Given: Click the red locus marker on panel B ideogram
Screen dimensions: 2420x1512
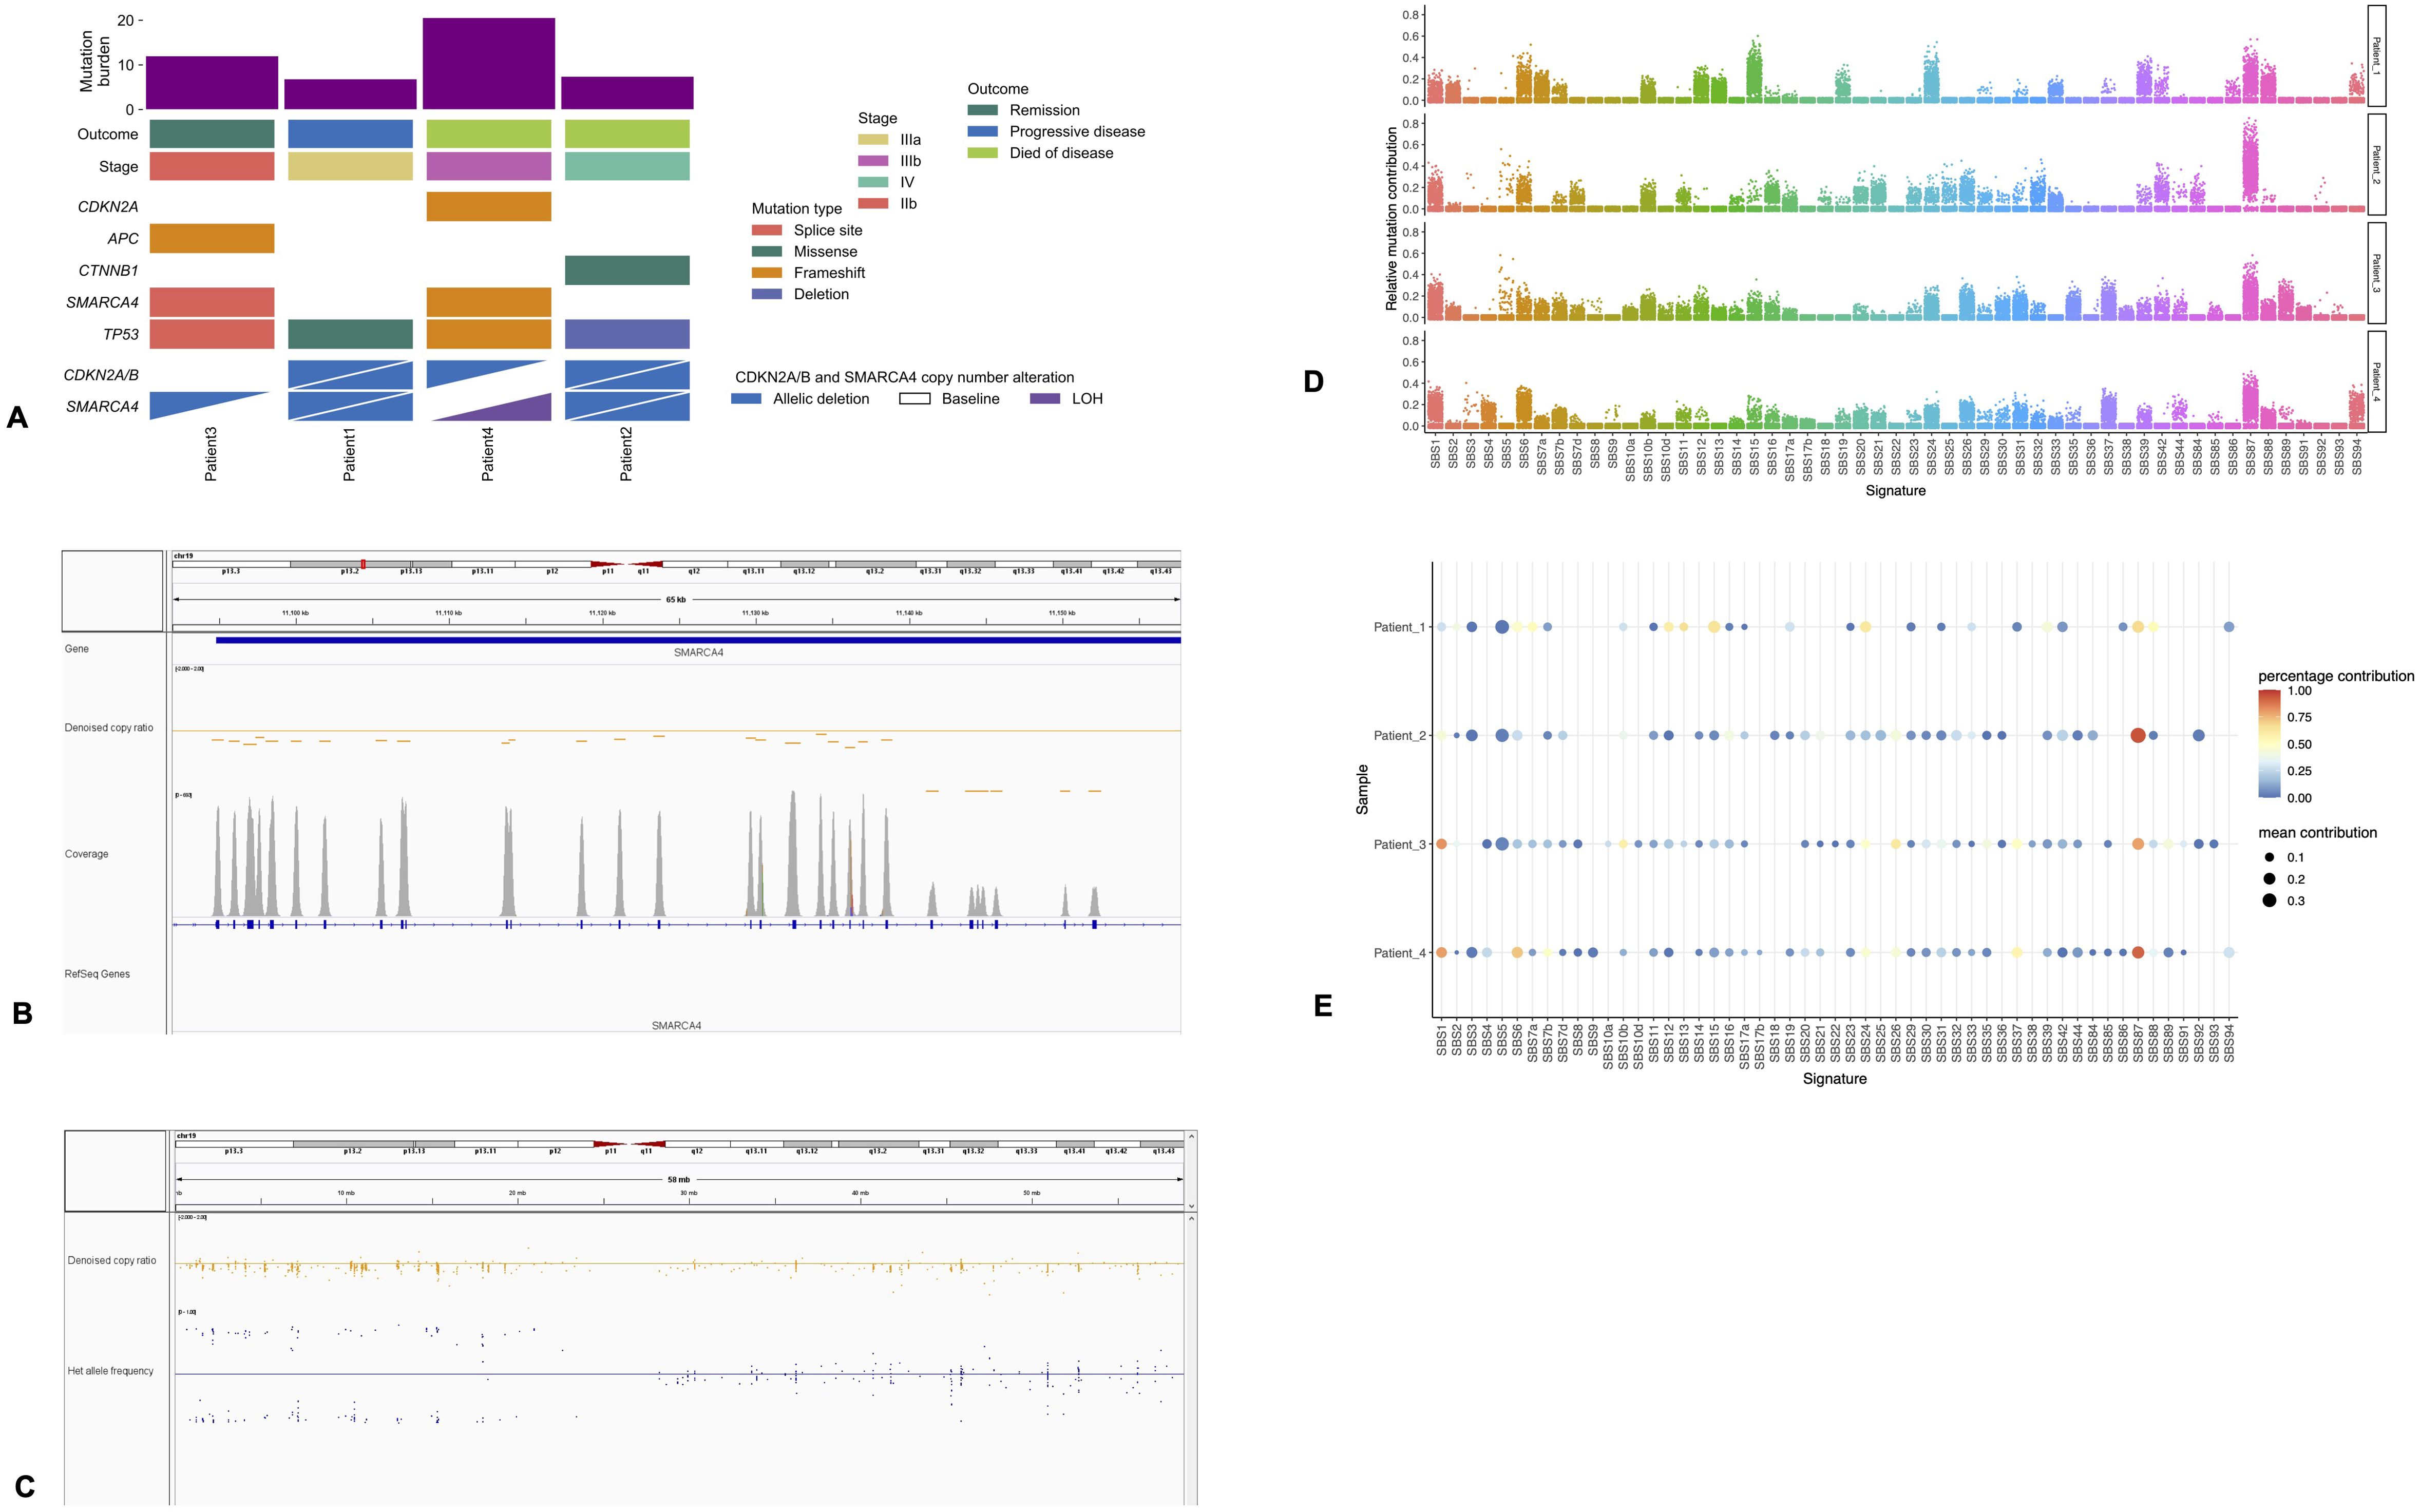Looking at the screenshot, I should (363, 564).
